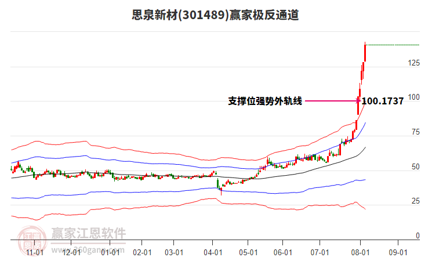The width and height of the screenshot is (421, 261).
Task: Click y-axis label 100
Action: coord(413,97)
